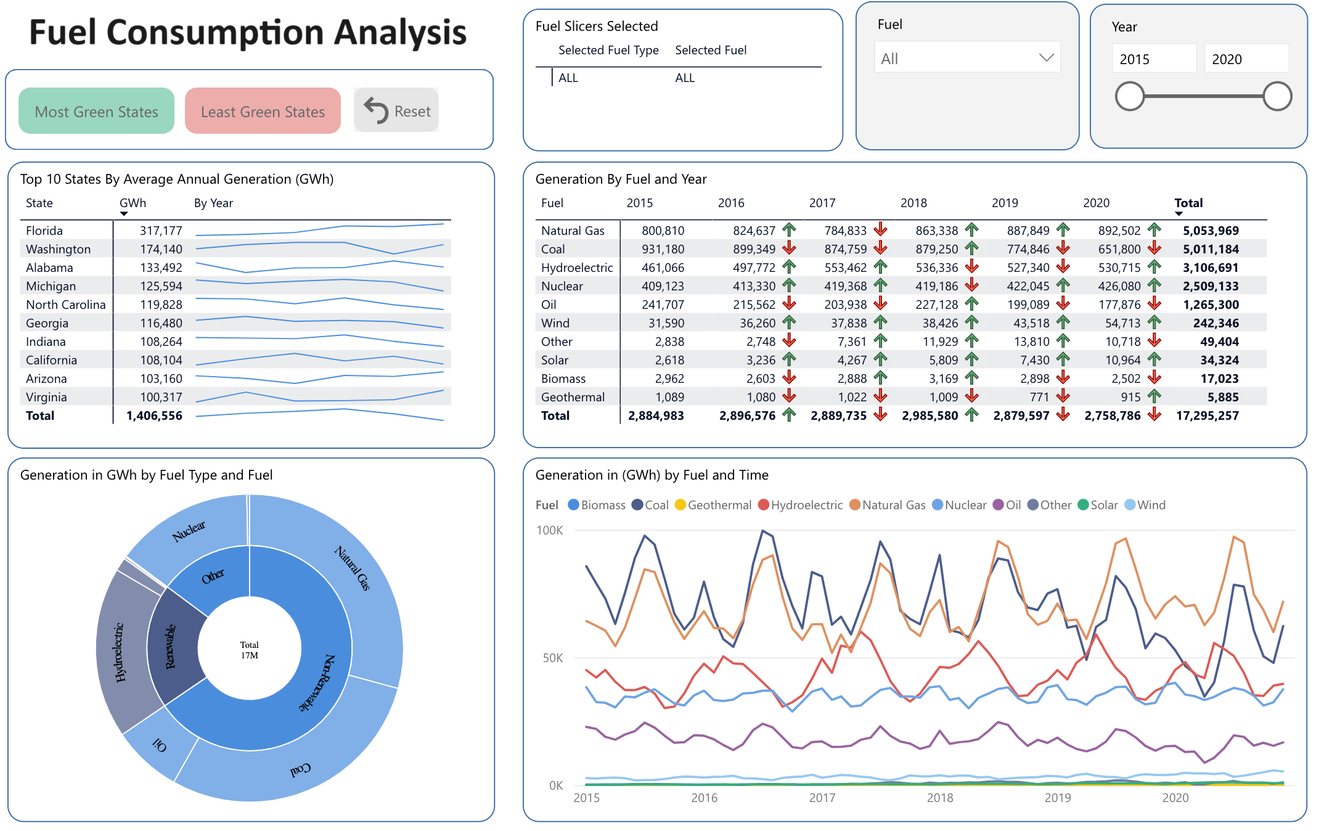Click the Hydroelectric legend color dot

pyautogui.click(x=764, y=504)
